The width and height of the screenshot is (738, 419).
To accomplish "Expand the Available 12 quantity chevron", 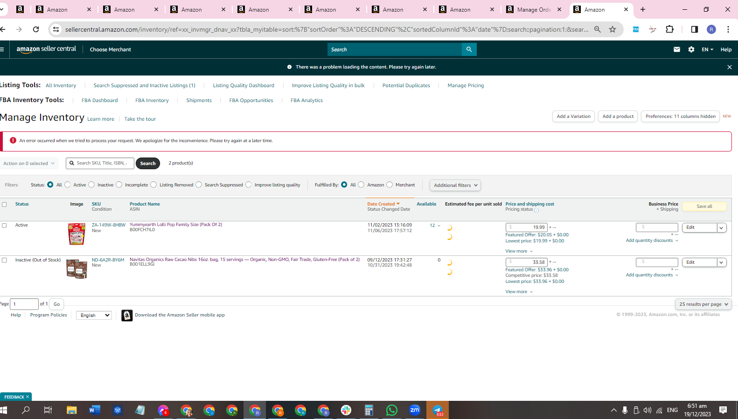I will pyautogui.click(x=439, y=226).
